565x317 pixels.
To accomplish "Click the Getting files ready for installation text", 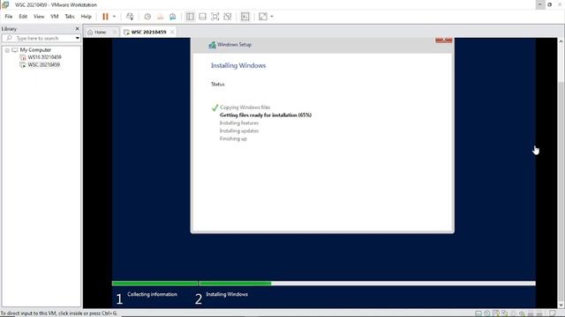I will pyautogui.click(x=266, y=115).
